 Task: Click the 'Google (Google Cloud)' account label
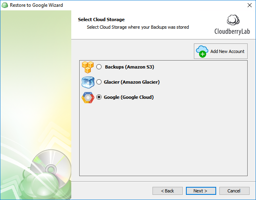129,97
